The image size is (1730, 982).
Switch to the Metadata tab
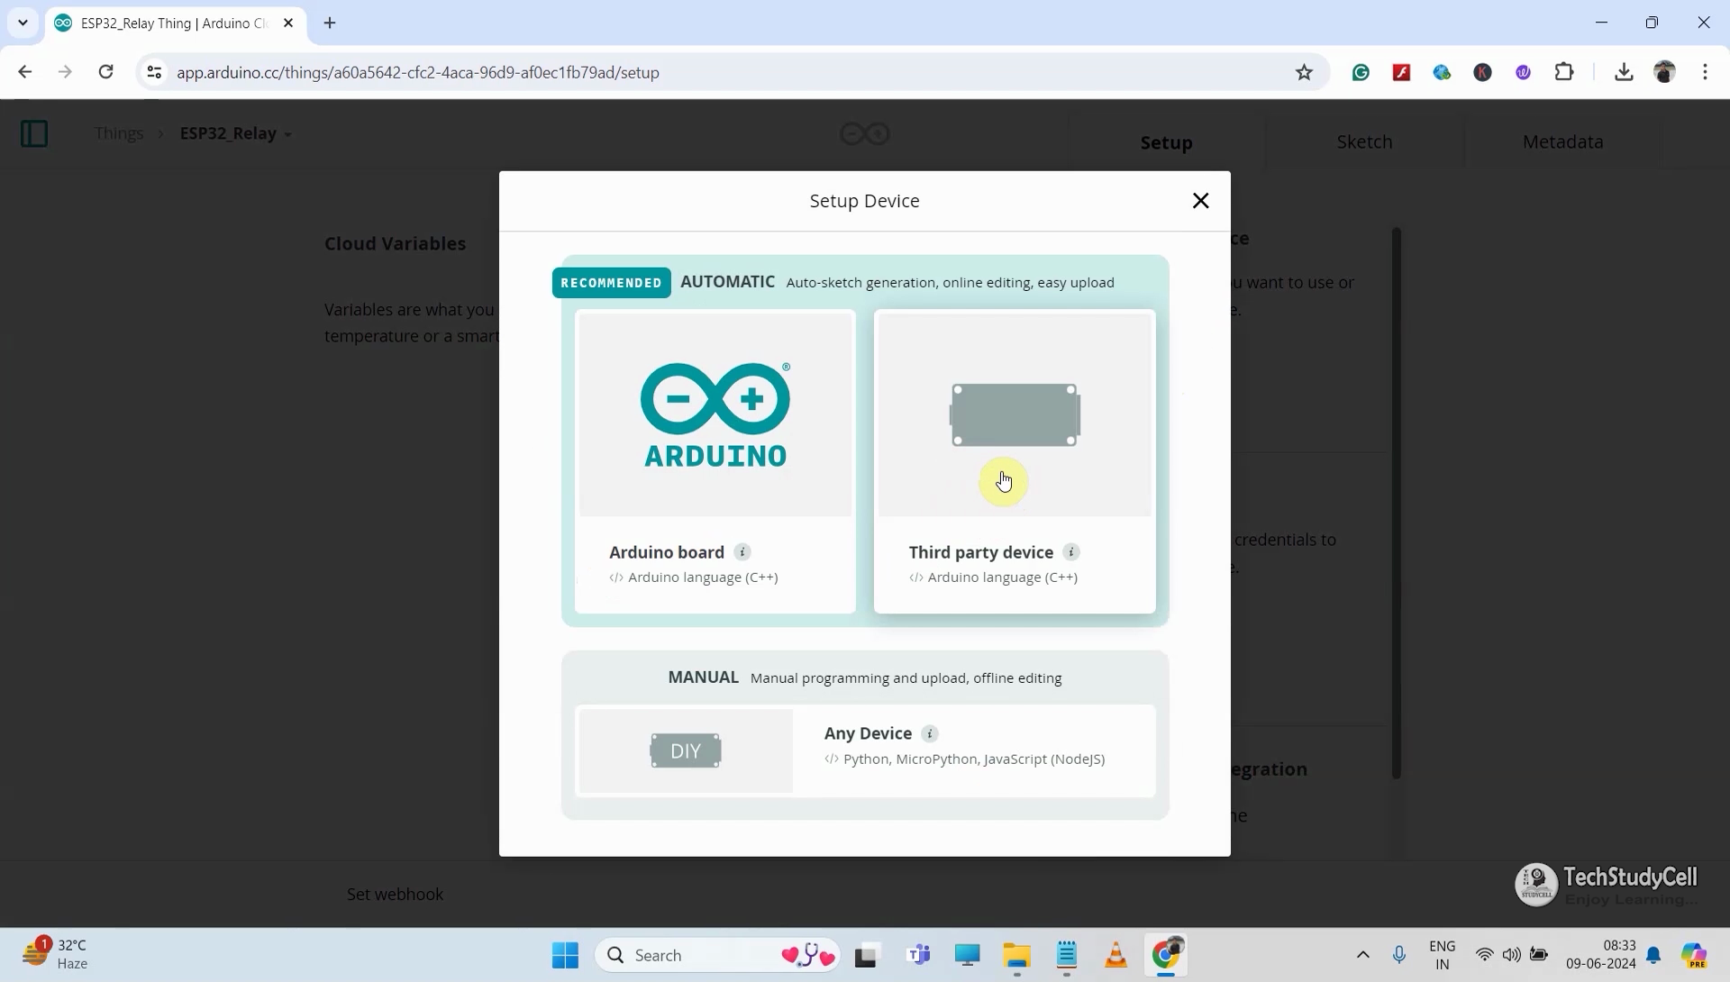pyautogui.click(x=1562, y=141)
